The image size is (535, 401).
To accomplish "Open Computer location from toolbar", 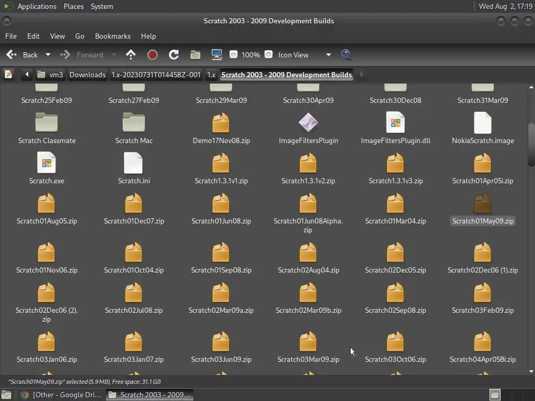I will coord(217,54).
